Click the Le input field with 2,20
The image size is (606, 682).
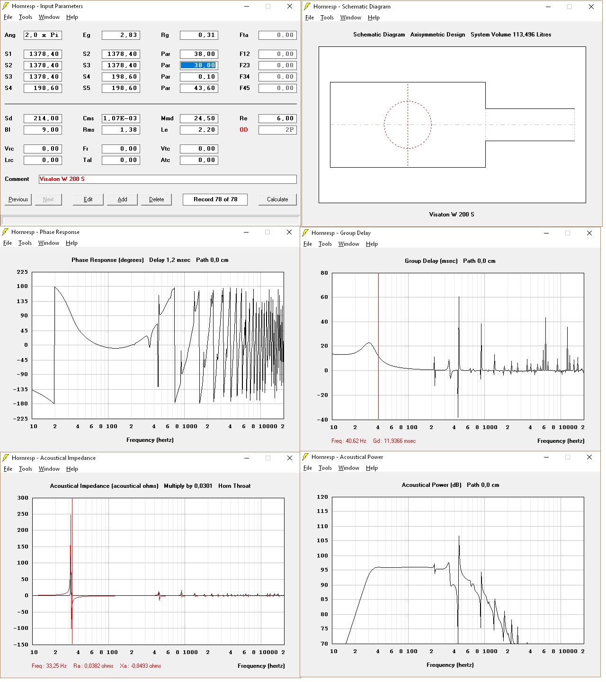(x=199, y=130)
